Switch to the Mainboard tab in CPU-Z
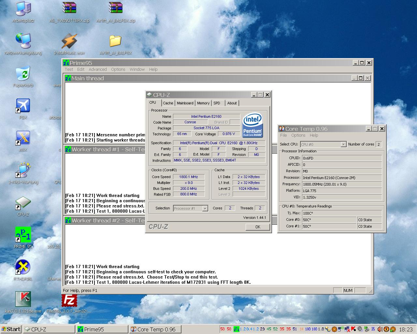This screenshot has width=417, height=334. point(185,103)
